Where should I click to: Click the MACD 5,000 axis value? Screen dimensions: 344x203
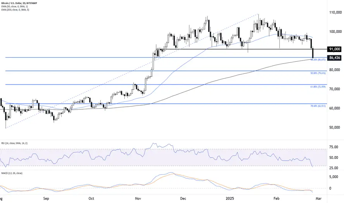pos(334,177)
